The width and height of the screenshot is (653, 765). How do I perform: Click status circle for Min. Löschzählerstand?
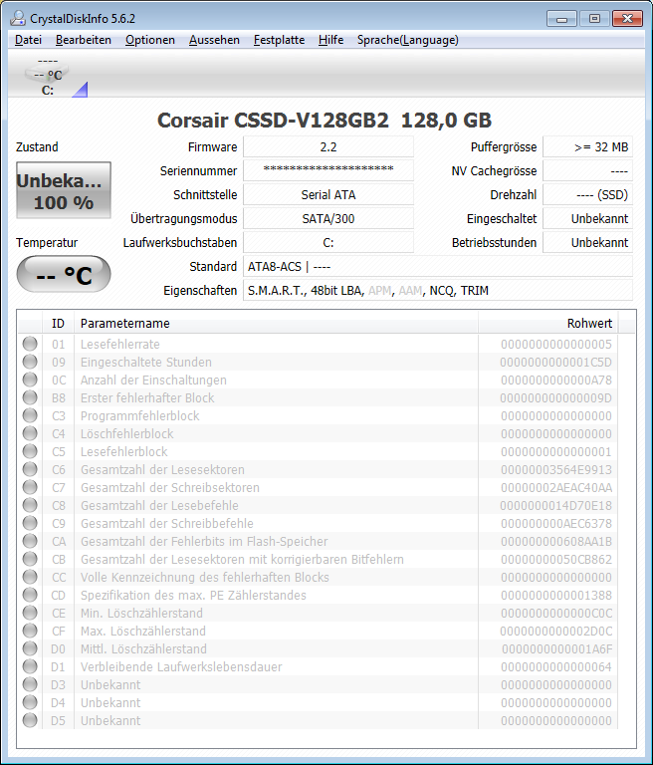pos(30,613)
